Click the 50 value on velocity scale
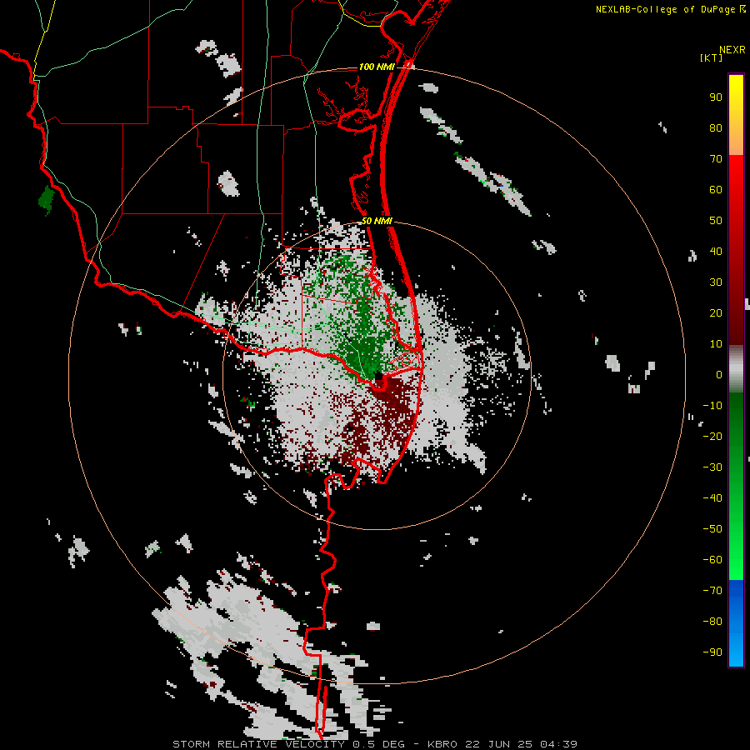Image resolution: width=750 pixels, height=750 pixels. (716, 221)
